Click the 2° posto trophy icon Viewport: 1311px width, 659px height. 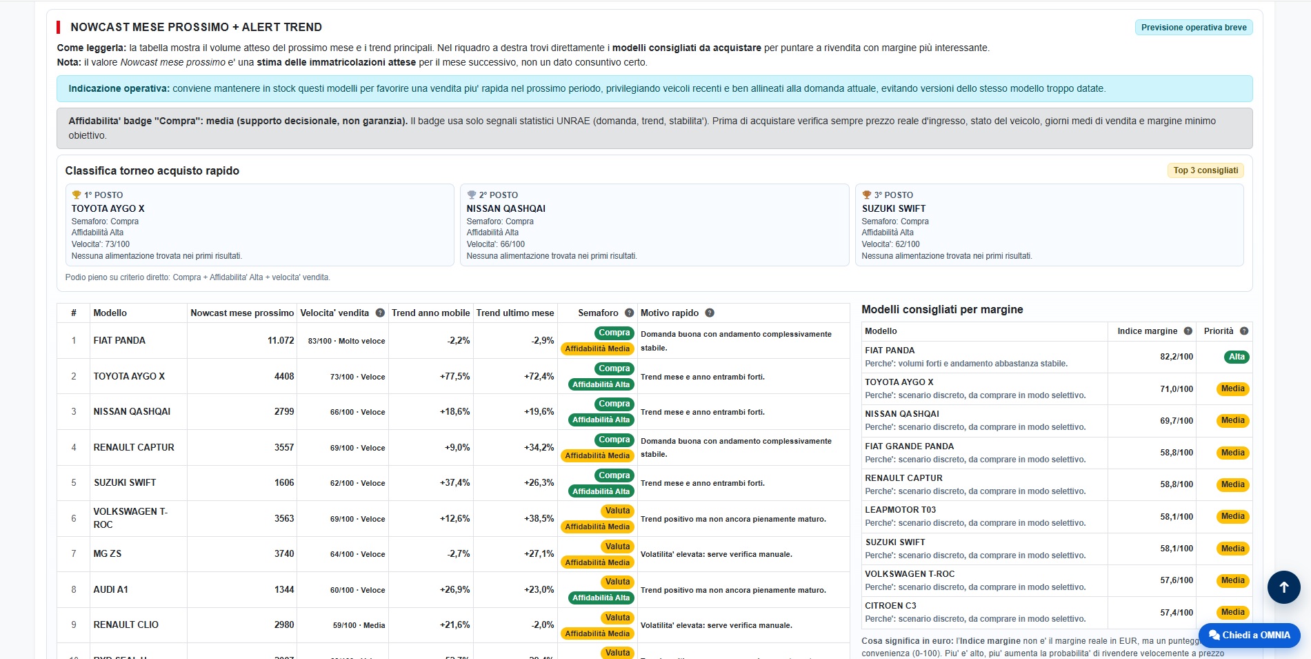point(472,195)
